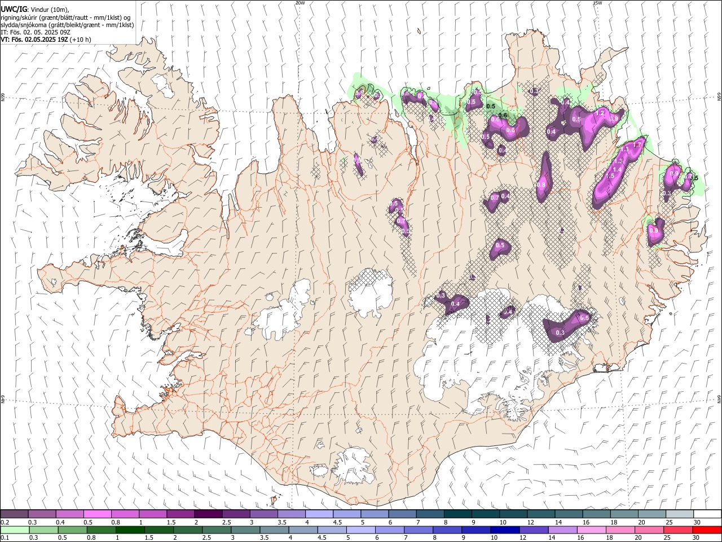Pick the darkest purple 2–2.5 snow swatch
The width and height of the screenshot is (722, 542).
[208, 514]
